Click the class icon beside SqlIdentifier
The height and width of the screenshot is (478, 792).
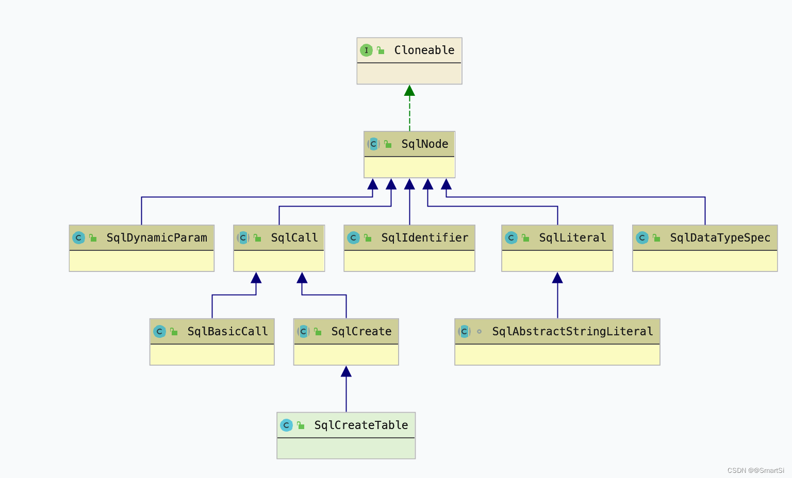coord(353,237)
